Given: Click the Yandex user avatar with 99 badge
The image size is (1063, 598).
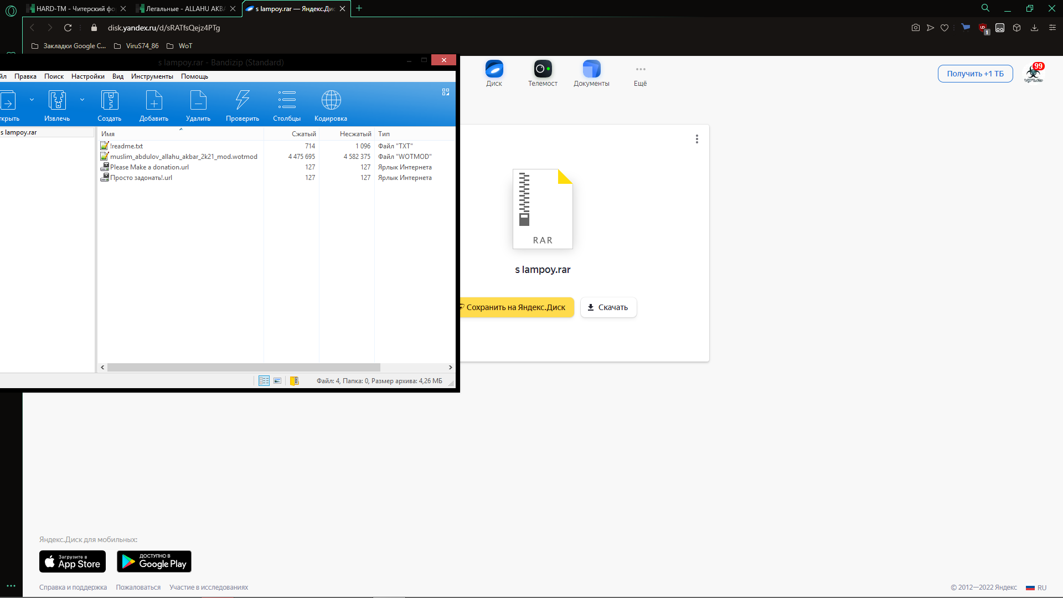Looking at the screenshot, I should [1034, 73].
